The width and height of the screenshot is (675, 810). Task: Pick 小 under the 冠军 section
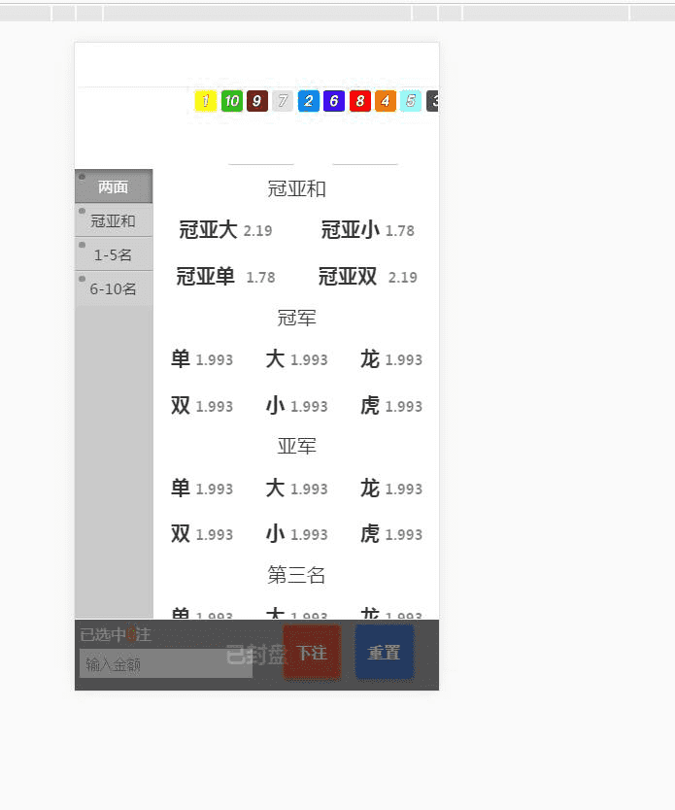click(x=296, y=406)
